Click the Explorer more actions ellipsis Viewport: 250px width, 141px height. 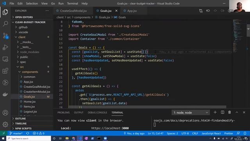(47, 11)
